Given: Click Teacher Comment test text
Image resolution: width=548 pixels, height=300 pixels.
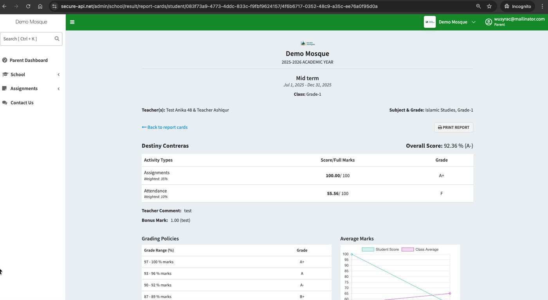Looking at the screenshot, I should pos(167,211).
